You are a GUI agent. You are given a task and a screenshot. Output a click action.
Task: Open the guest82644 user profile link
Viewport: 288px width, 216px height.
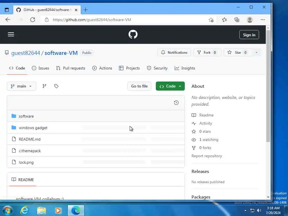click(26, 53)
